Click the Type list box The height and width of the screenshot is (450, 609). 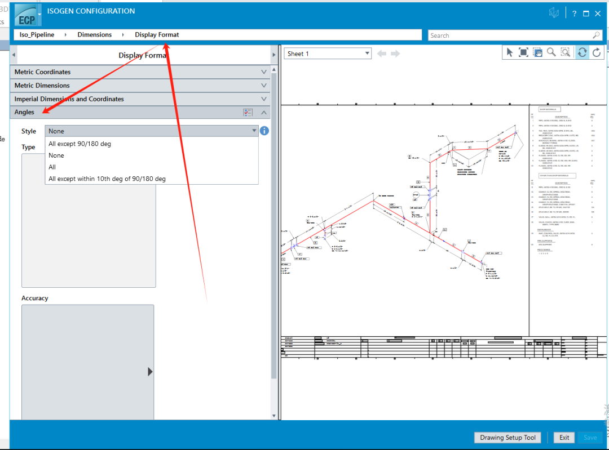tap(89, 220)
